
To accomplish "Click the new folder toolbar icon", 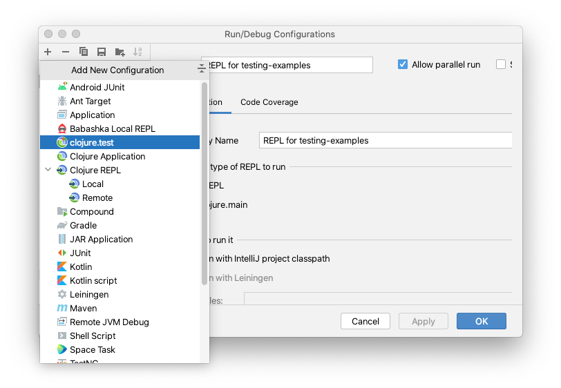I will coord(120,52).
